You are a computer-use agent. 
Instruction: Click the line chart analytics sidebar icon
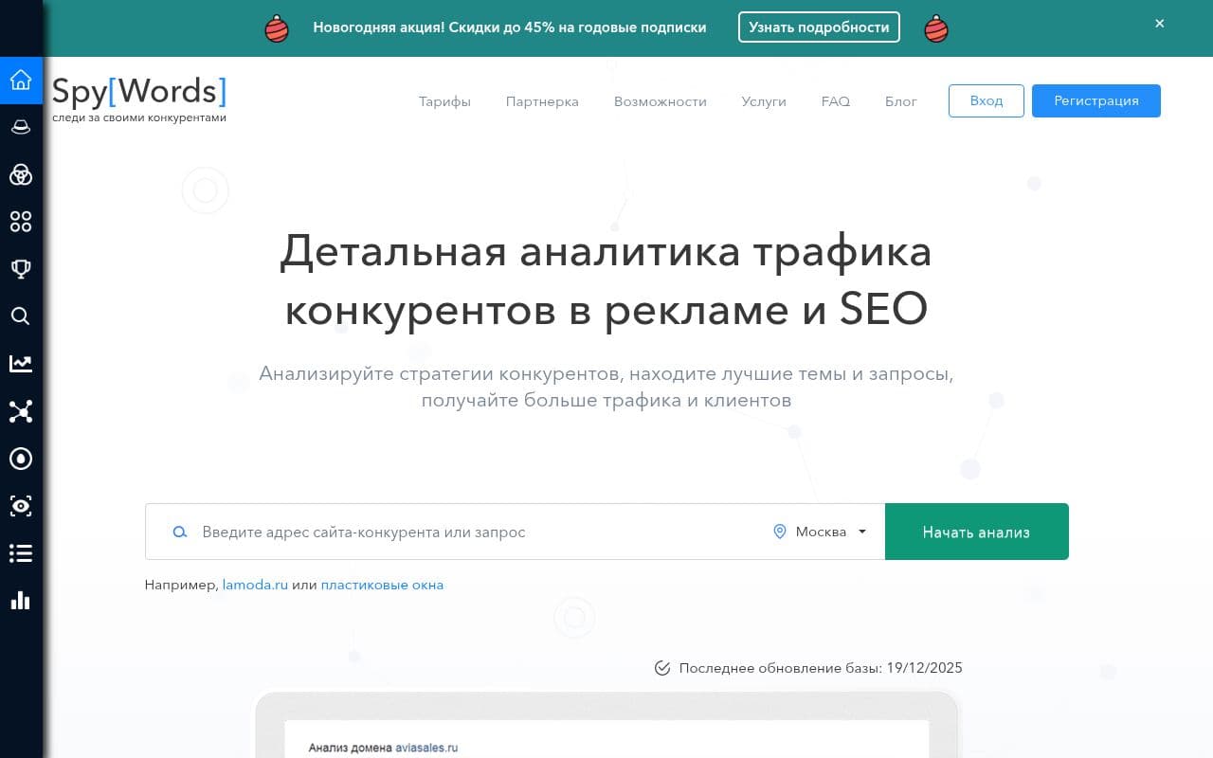tap(21, 363)
